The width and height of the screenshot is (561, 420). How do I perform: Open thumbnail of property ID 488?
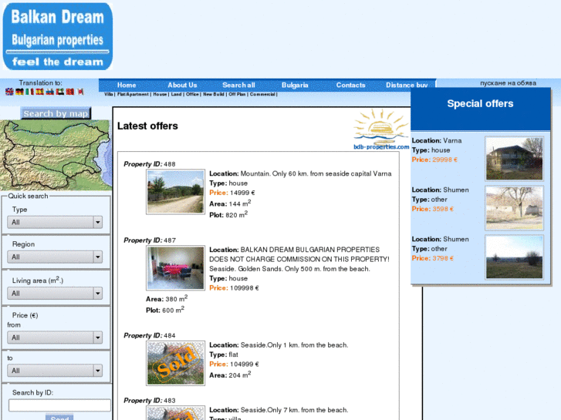point(175,192)
